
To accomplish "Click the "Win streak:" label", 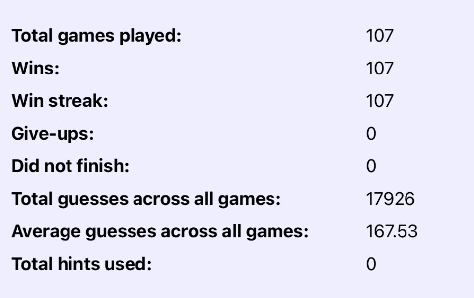I will (60, 101).
